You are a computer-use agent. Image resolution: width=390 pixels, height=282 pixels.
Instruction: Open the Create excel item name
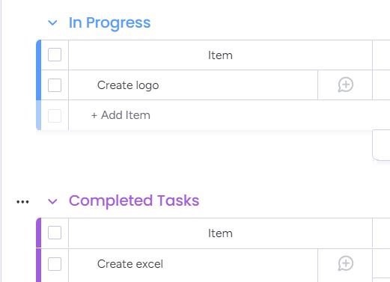click(x=130, y=264)
